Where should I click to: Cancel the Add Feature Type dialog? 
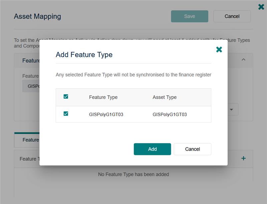[192, 149]
